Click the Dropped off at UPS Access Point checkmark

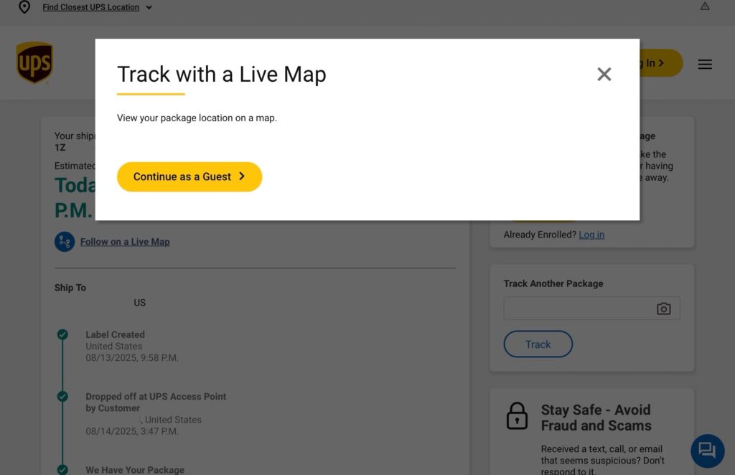click(62, 396)
